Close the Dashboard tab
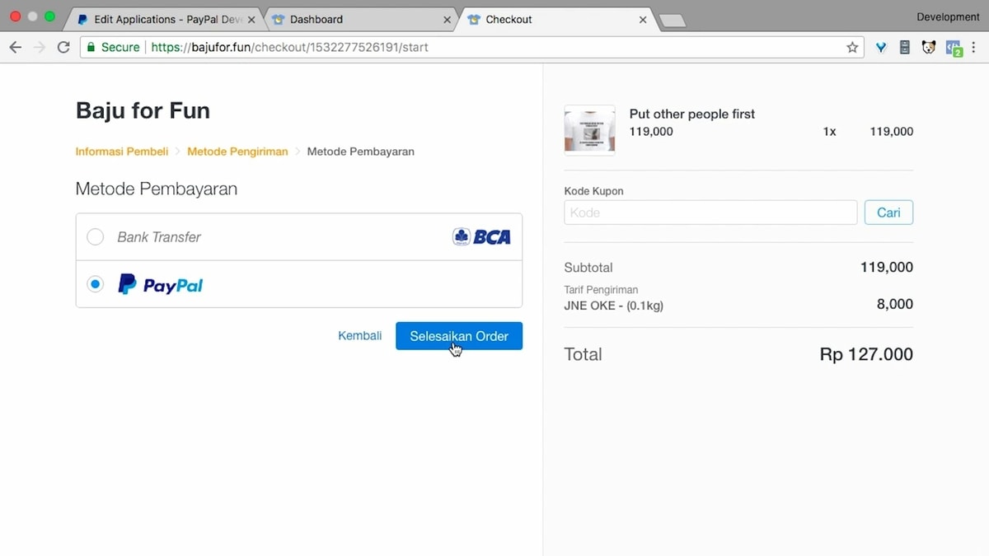The height and width of the screenshot is (556, 989). click(x=448, y=19)
